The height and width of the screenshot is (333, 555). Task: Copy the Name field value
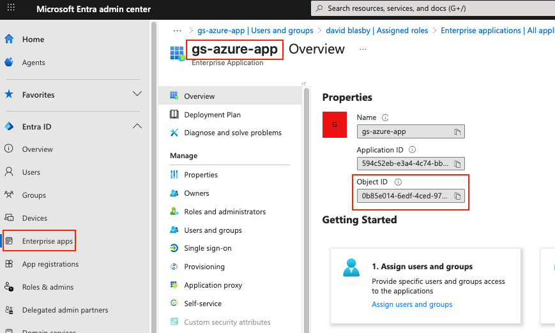point(457,132)
